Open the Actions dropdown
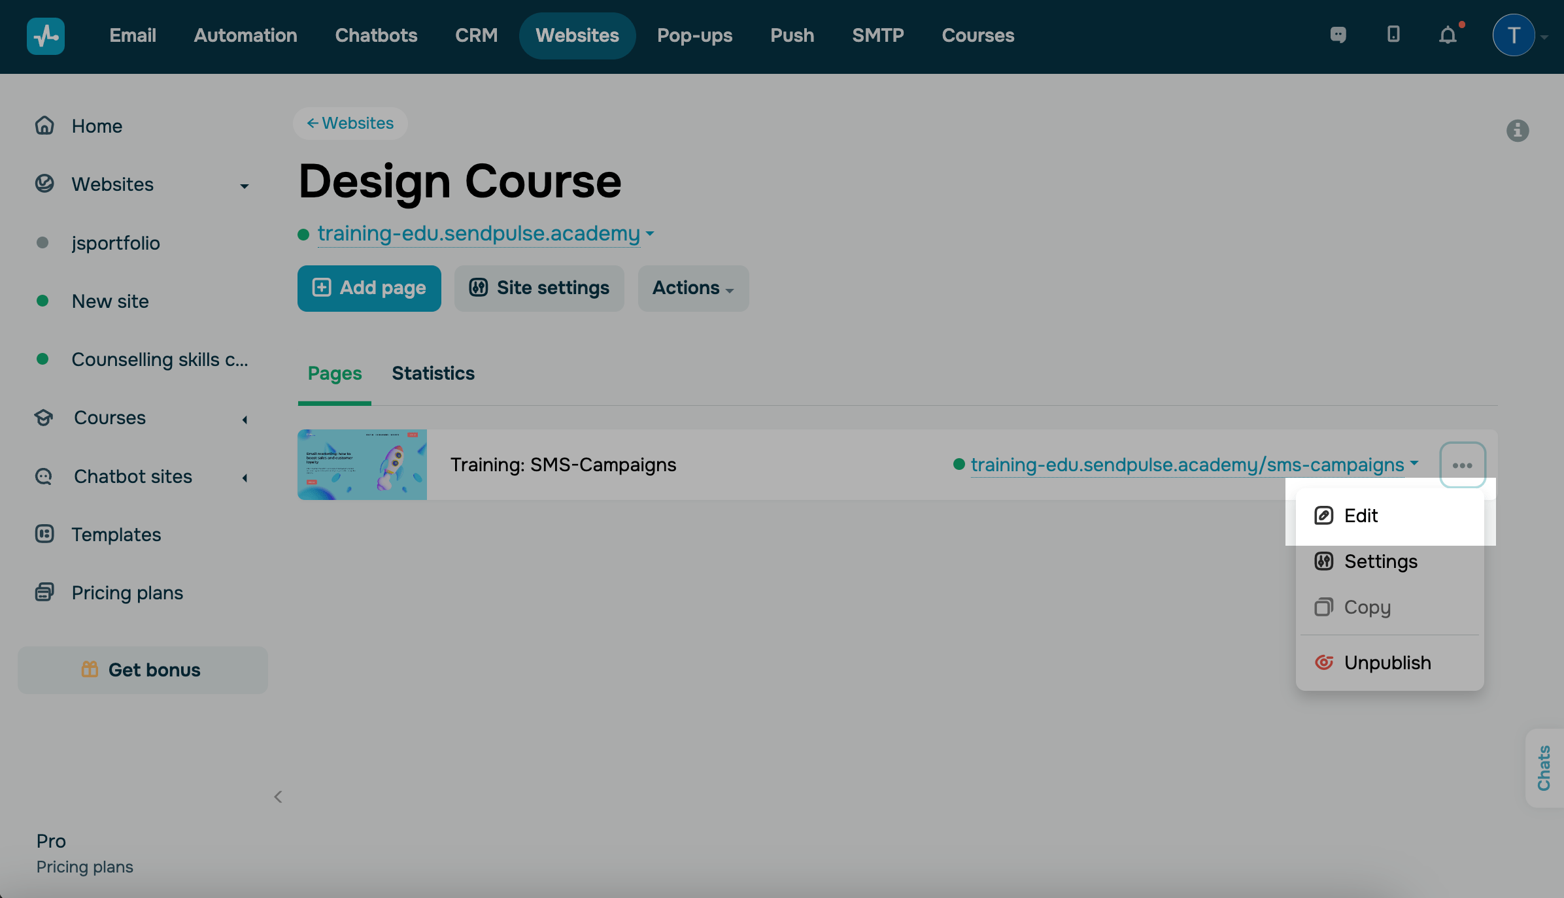Screen dimensions: 1564x898 [692, 288]
